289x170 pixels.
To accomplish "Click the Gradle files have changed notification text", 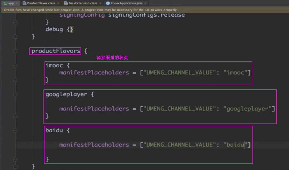I will (x=91, y=10).
